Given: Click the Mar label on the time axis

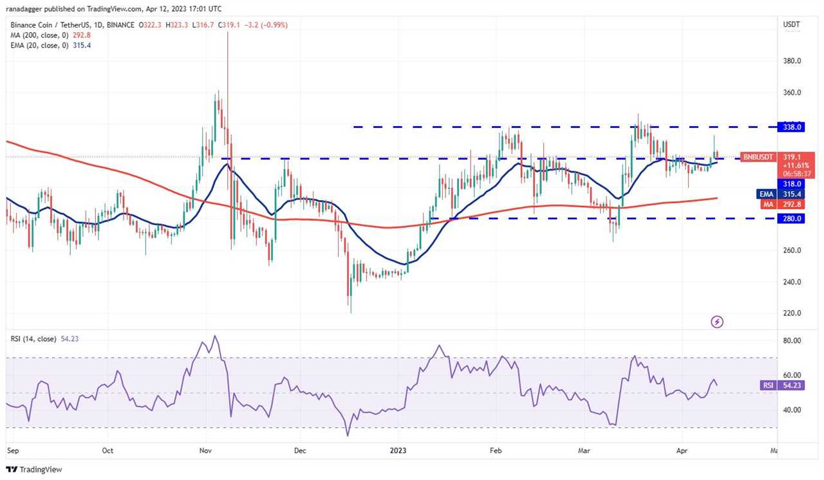Looking at the screenshot, I should (585, 451).
